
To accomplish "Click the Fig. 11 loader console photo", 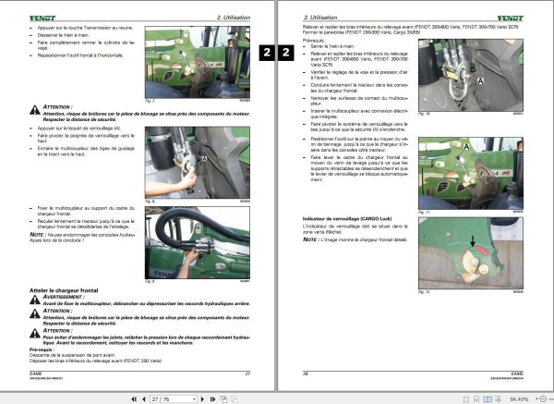I will pyautogui.click(x=471, y=174).
